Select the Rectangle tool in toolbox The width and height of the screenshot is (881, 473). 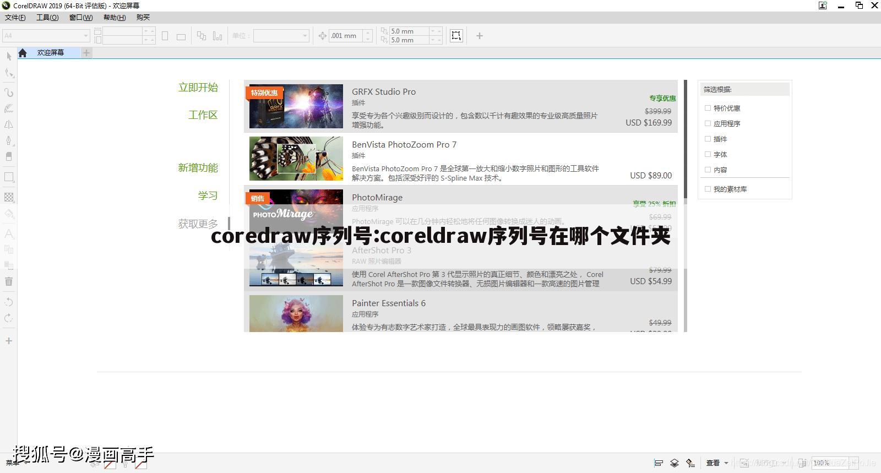tap(9, 177)
